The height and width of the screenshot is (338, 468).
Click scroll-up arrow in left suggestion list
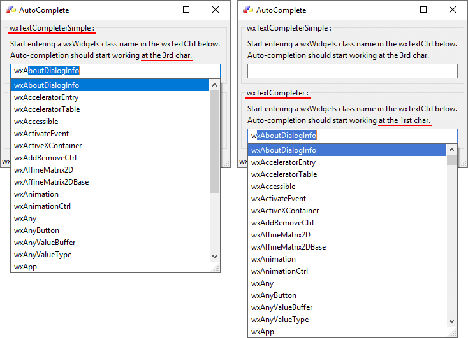215,85
